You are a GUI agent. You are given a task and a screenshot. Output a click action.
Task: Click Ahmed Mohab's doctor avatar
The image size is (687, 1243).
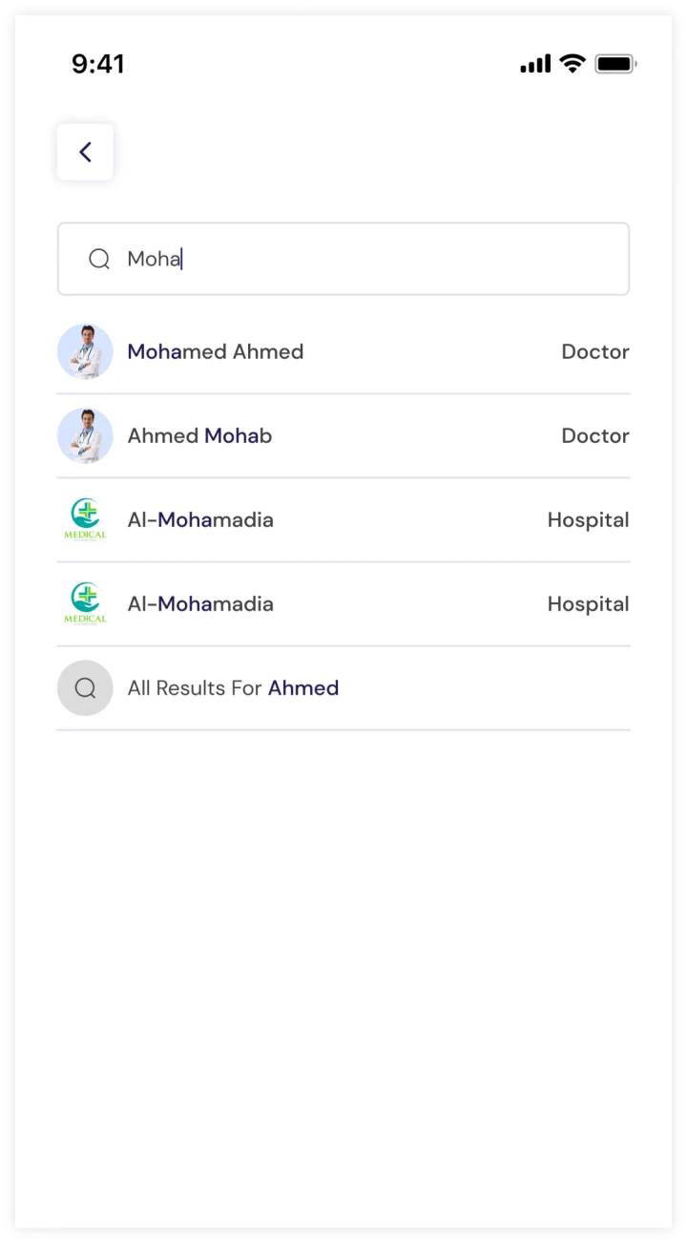point(85,435)
